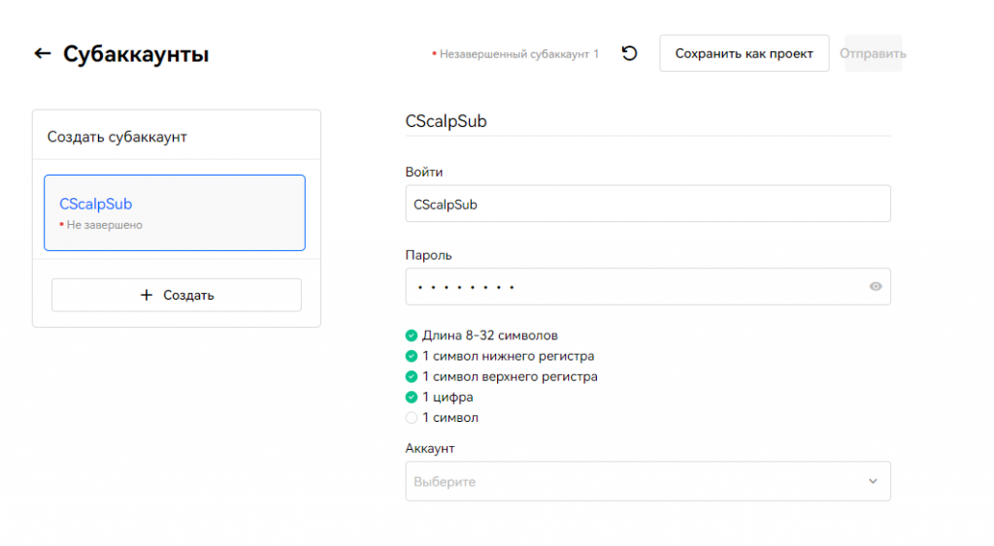
Task: Show password with the eye icon
Action: coord(876,286)
